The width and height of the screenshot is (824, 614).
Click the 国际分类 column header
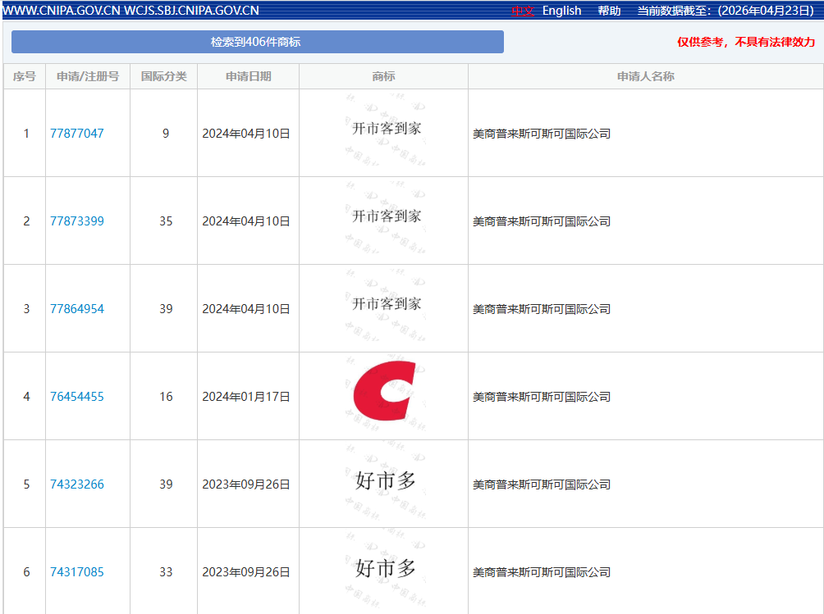pyautogui.click(x=163, y=76)
